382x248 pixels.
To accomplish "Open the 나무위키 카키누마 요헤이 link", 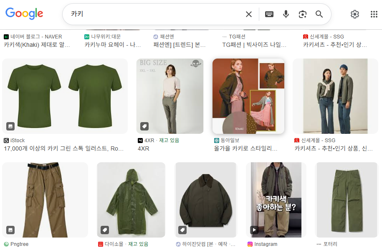I will click(113, 45).
